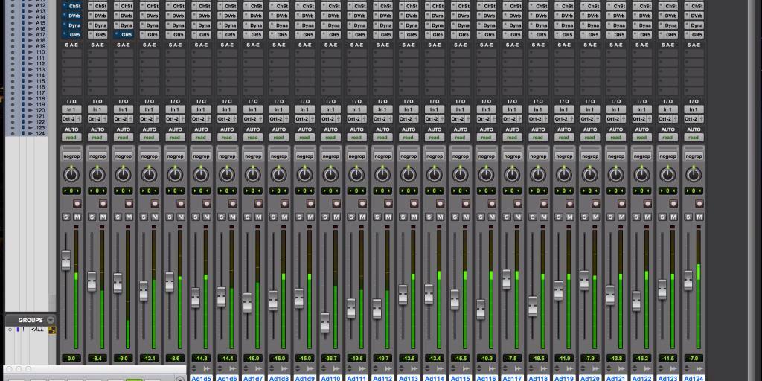Select track 112 in the track list
The width and height of the screenshot is (762, 381).
40,64
